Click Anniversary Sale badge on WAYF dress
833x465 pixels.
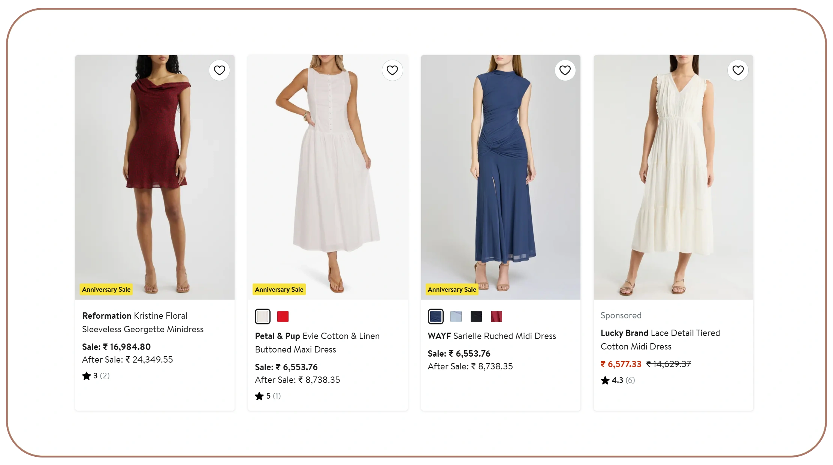tap(452, 289)
